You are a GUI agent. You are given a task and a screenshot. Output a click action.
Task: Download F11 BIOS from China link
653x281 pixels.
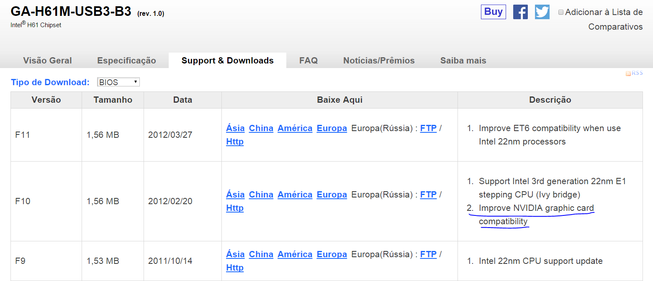tap(261, 128)
